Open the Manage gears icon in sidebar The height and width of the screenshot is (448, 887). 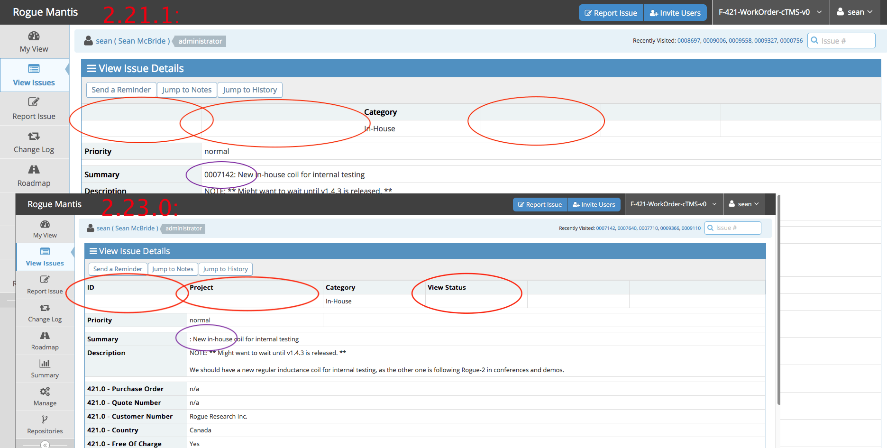pyautogui.click(x=45, y=392)
